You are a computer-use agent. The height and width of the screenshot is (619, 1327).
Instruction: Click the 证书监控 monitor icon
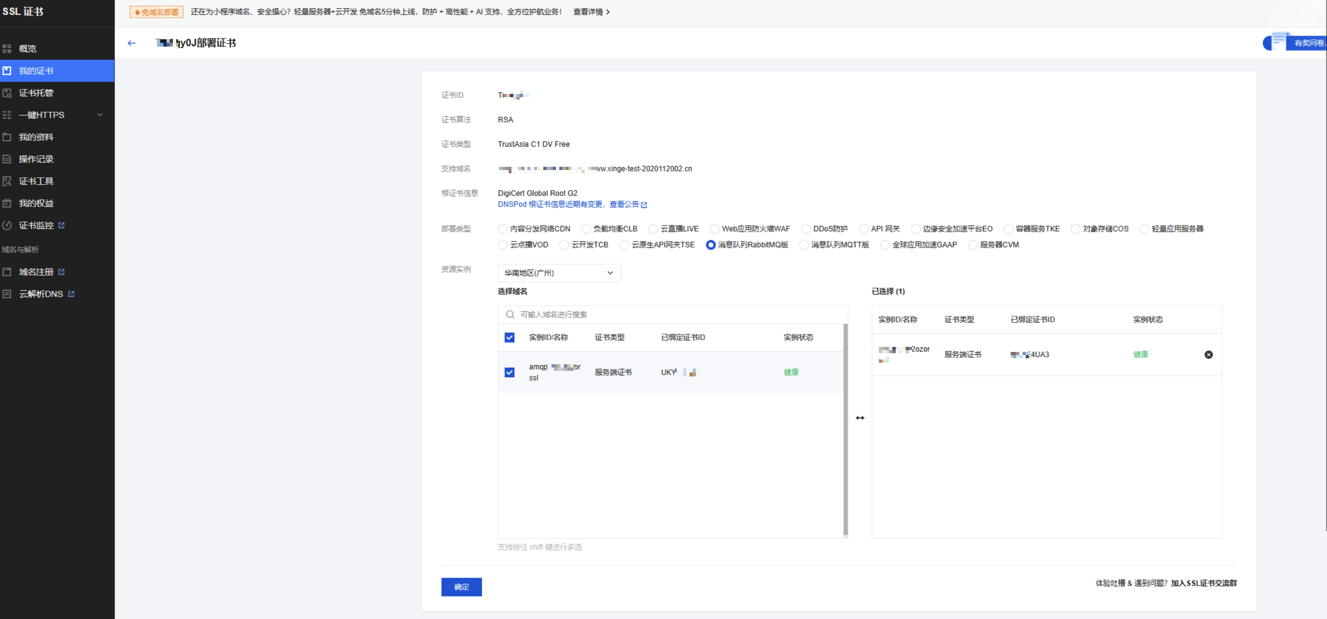7,225
